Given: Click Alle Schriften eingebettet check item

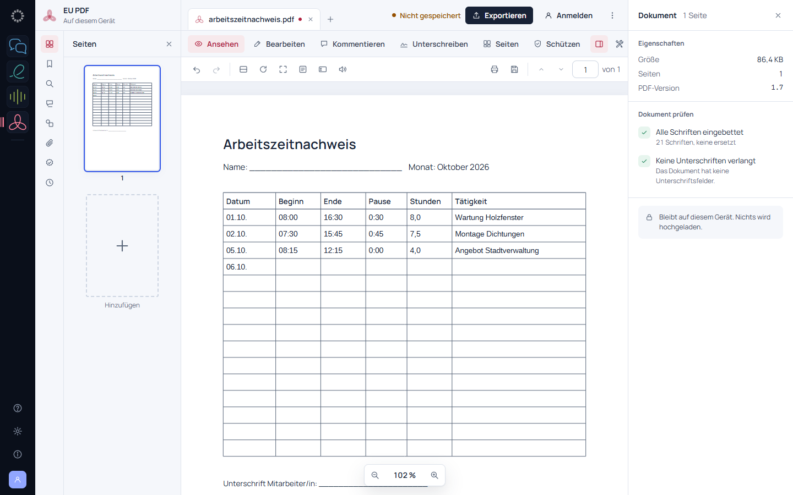Looking at the screenshot, I should pyautogui.click(x=710, y=137).
